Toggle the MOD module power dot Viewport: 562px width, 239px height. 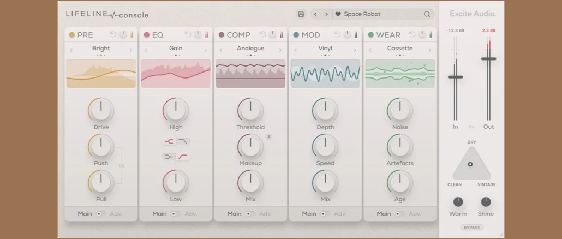tap(296, 35)
